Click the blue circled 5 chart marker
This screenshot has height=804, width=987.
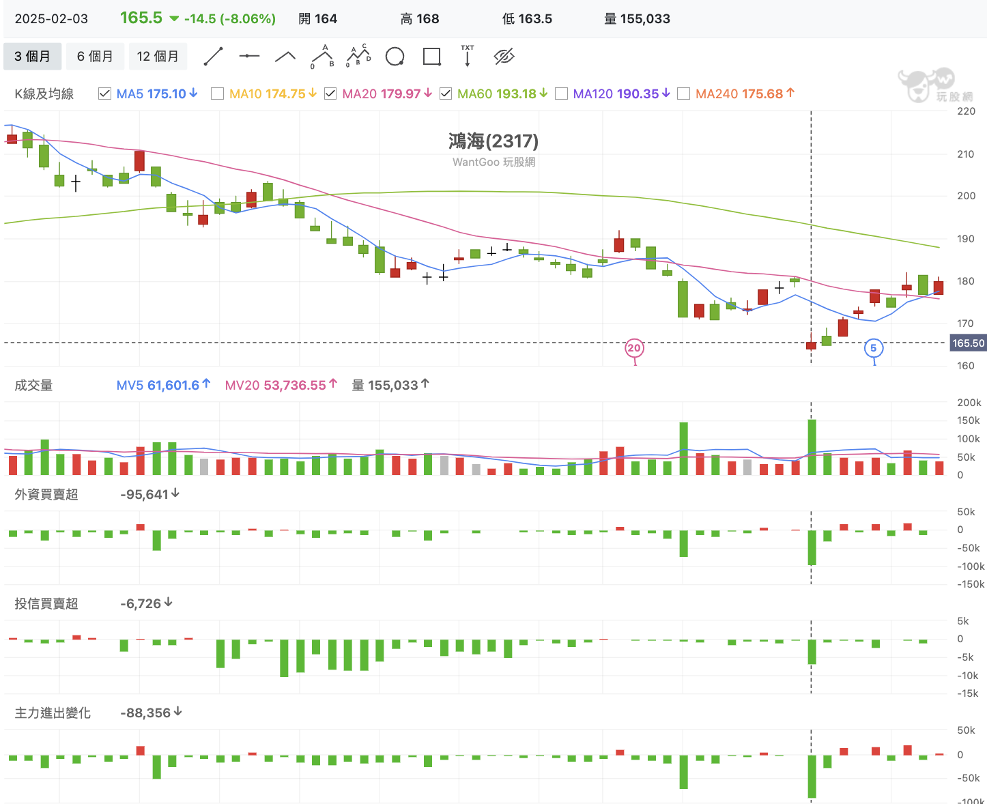point(874,348)
